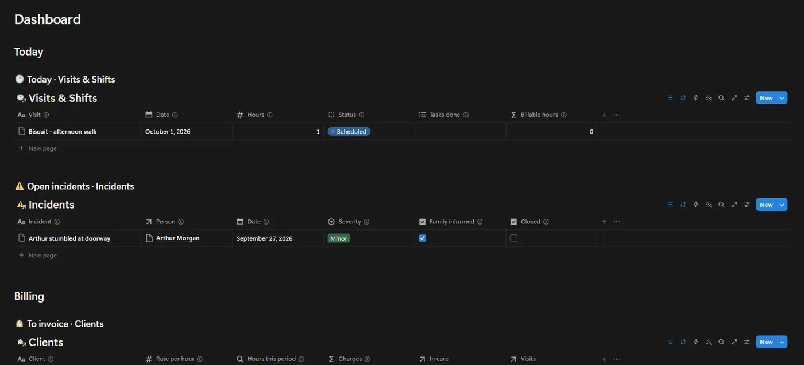
Task: Open the Hours column header menu
Action: coord(254,115)
